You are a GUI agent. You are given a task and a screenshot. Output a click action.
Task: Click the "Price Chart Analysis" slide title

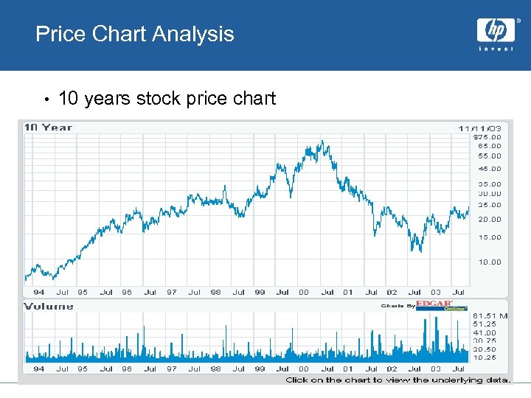(135, 34)
